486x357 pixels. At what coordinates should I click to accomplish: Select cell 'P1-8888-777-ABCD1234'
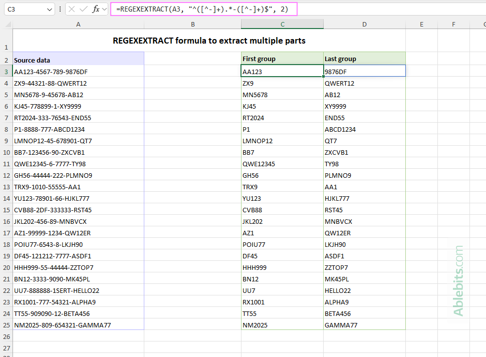click(79, 129)
